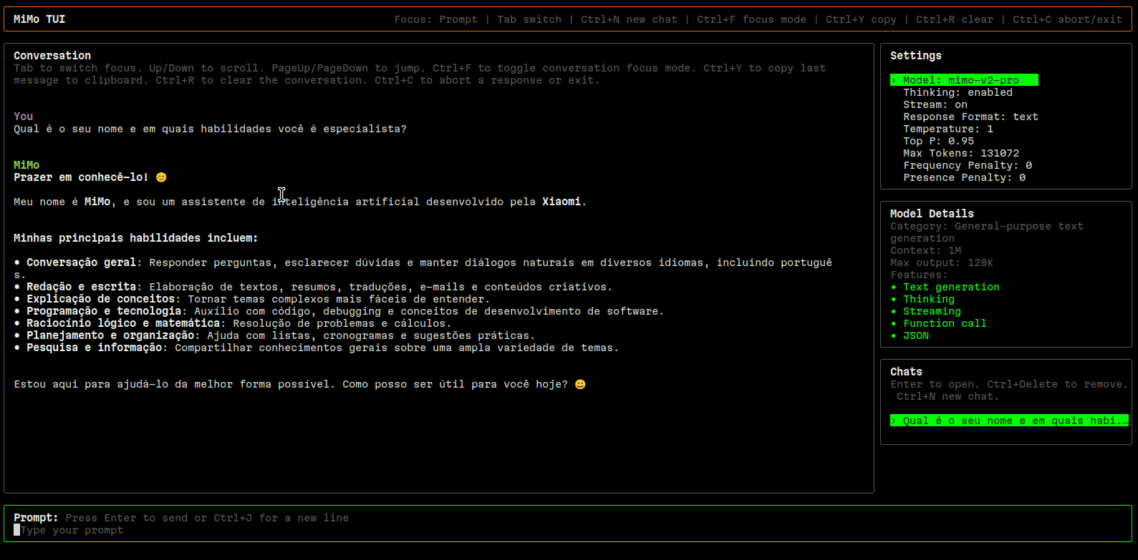The width and height of the screenshot is (1138, 560).
Task: Click the "Focus: Prompt" header indicator
Action: click(435, 19)
